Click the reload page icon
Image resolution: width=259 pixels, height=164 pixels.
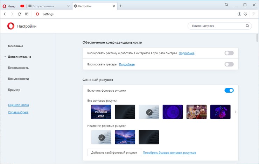19,14
